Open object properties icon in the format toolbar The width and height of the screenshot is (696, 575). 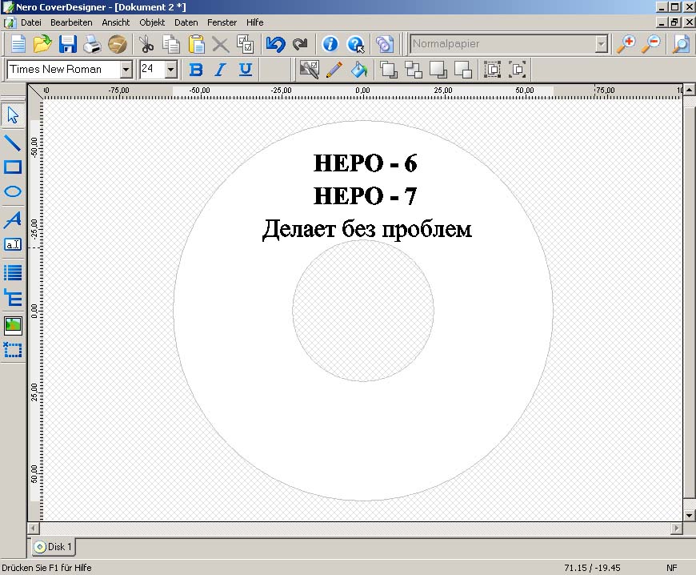point(310,70)
